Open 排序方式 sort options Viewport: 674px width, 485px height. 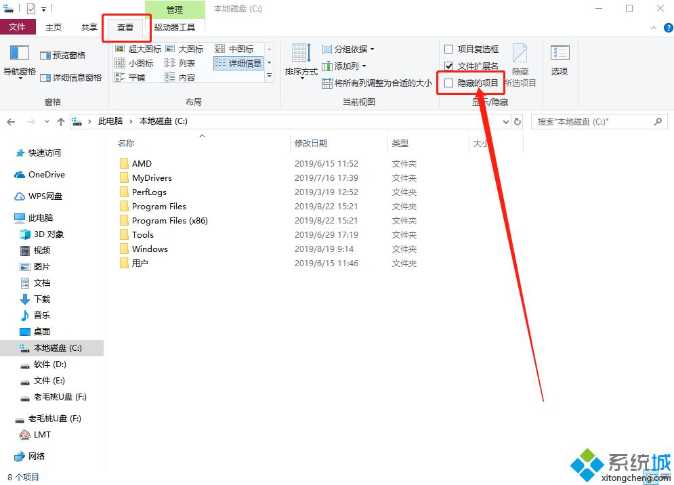pyautogui.click(x=301, y=61)
